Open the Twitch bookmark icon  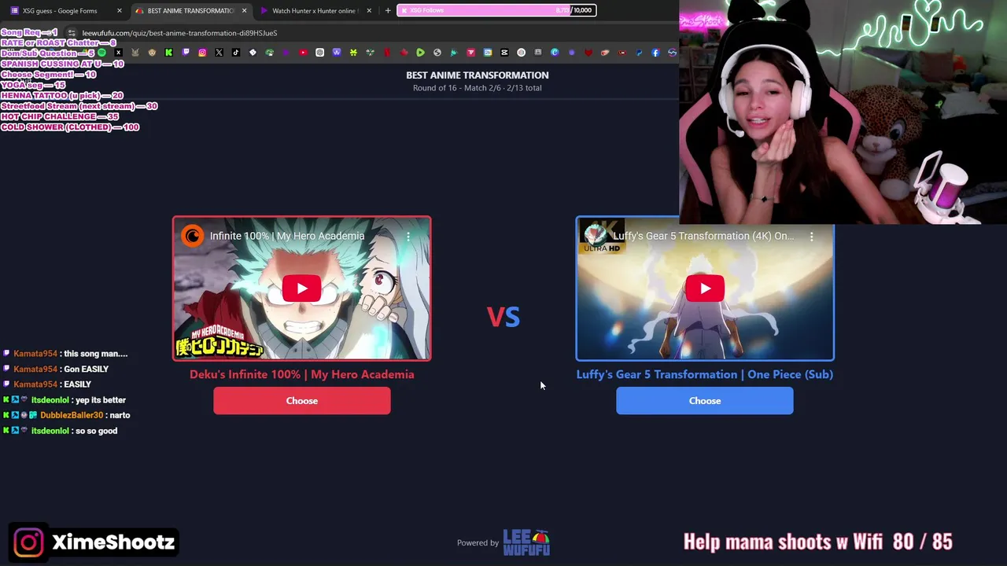pyautogui.click(x=186, y=53)
